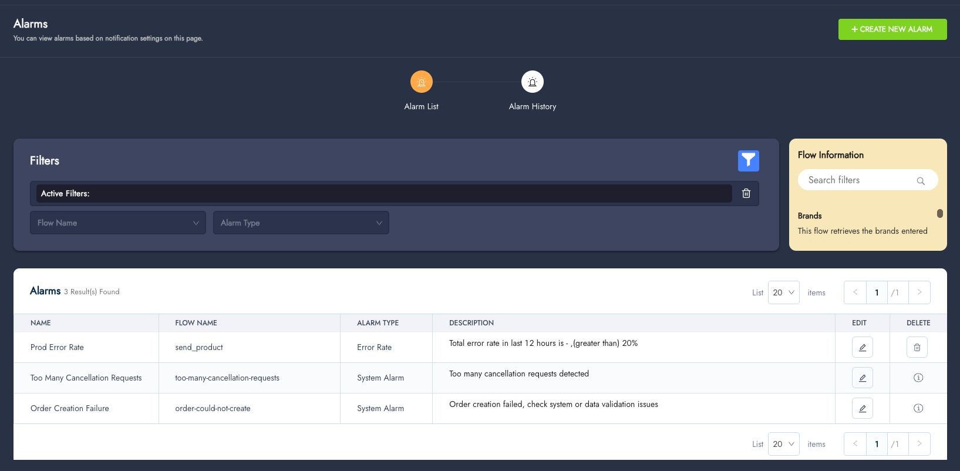Edit the Prod Error Rate alarm
Screen dimensions: 960x471
(862, 347)
